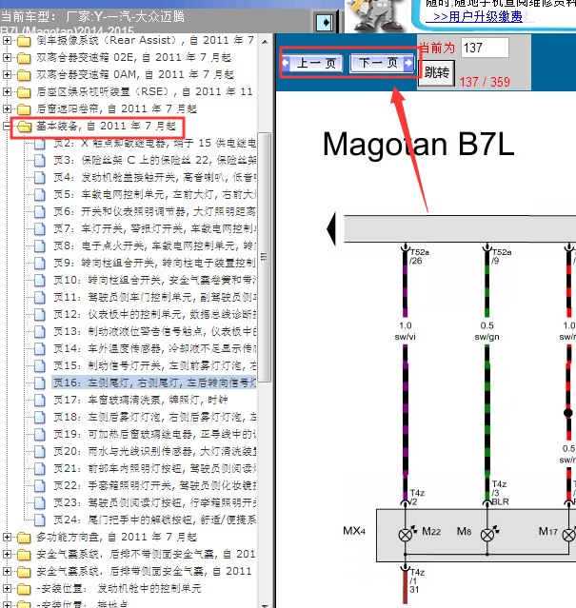Open 页21: 前部车内照明灯按钮
The width and height of the screenshot is (576, 608).
click(154, 468)
